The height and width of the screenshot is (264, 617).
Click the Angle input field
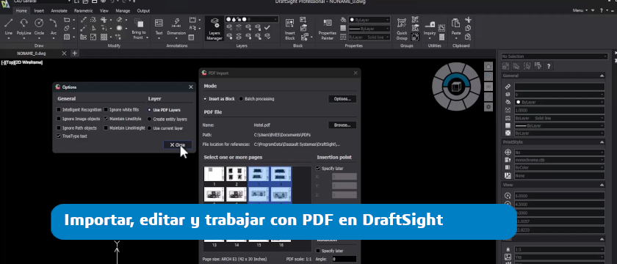click(344, 260)
